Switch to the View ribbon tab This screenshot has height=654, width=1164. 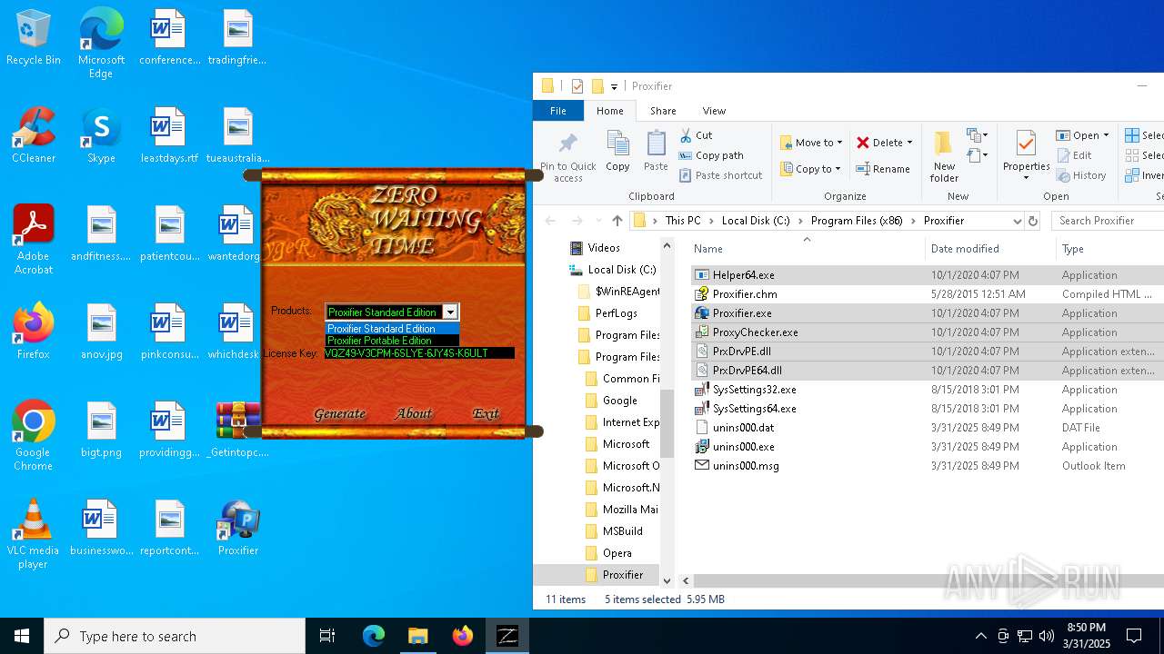714,111
